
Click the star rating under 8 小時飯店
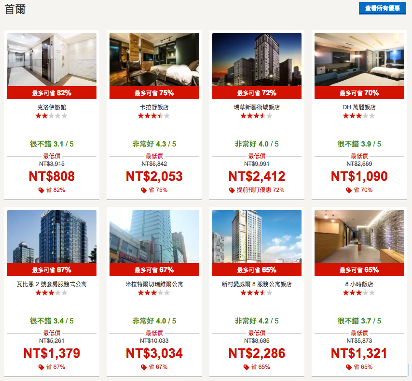359,293
